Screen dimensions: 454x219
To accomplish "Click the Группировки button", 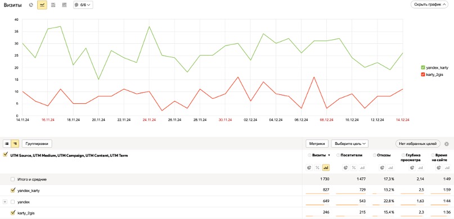I will 37,144.
